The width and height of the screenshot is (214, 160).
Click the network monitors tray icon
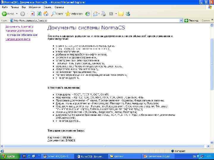(x=202, y=157)
